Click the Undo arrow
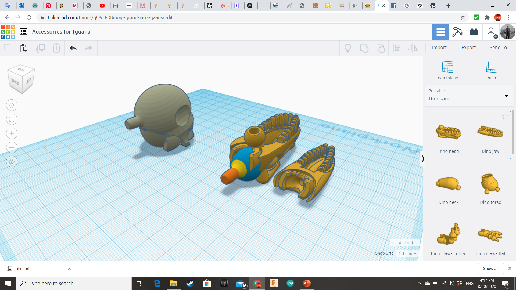516x290 pixels. (73, 48)
